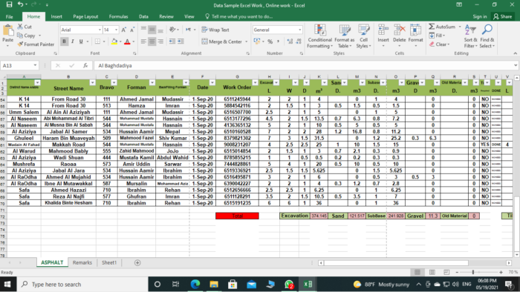Click the Decrease Indent icon
Image resolution: width=520 pixels, height=292 pixels.
coord(172,42)
